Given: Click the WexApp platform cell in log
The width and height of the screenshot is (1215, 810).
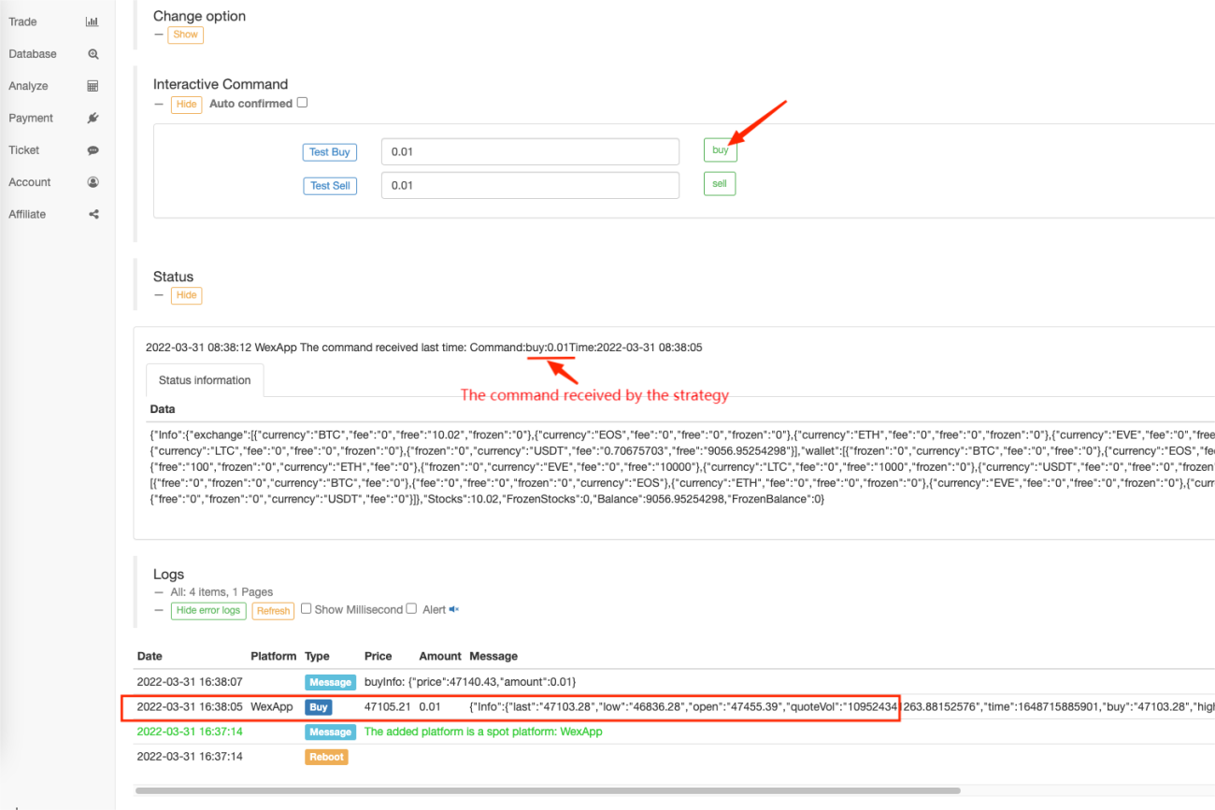Looking at the screenshot, I should [271, 707].
